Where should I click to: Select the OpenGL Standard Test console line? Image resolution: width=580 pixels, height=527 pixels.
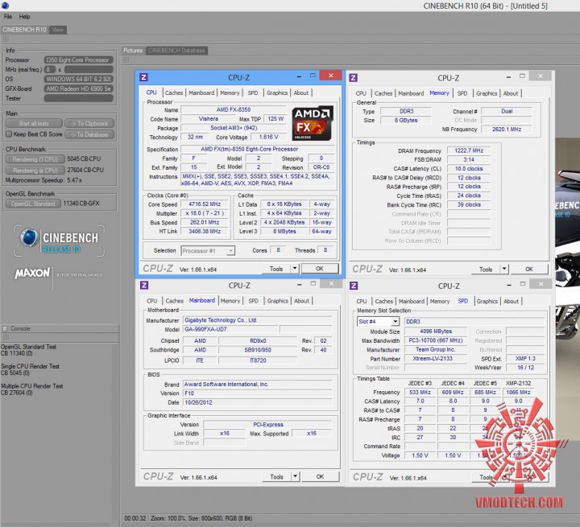pos(28,347)
